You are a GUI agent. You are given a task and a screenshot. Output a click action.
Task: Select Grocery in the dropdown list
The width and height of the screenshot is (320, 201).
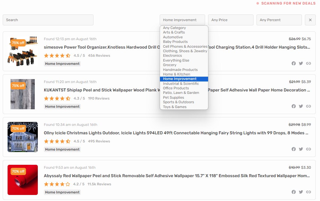coord(184,65)
